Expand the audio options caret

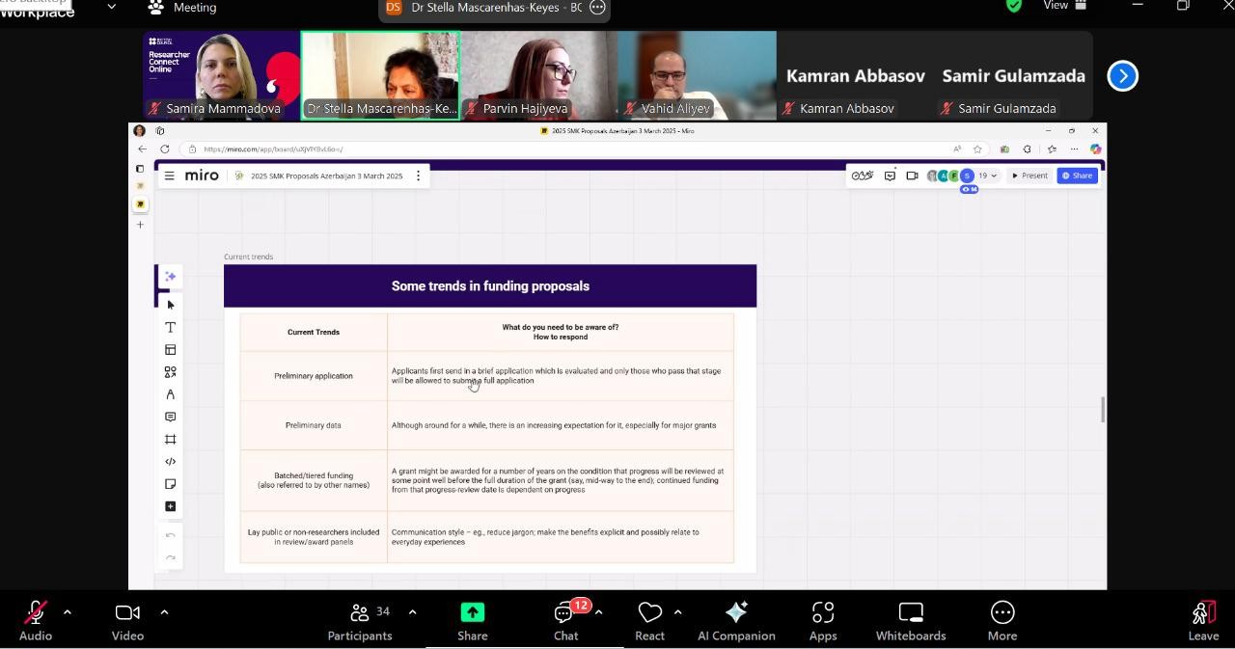tap(67, 612)
